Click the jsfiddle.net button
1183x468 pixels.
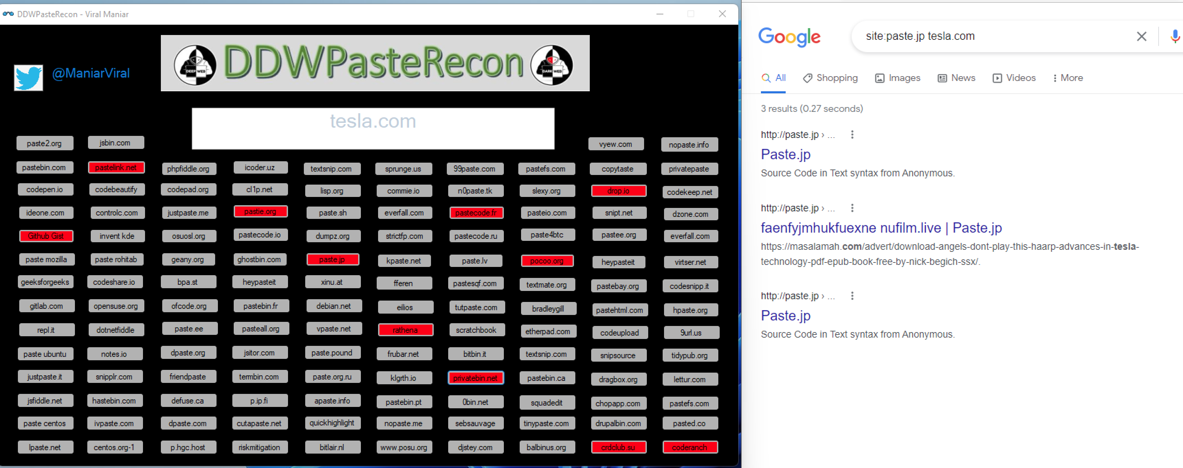click(x=45, y=401)
